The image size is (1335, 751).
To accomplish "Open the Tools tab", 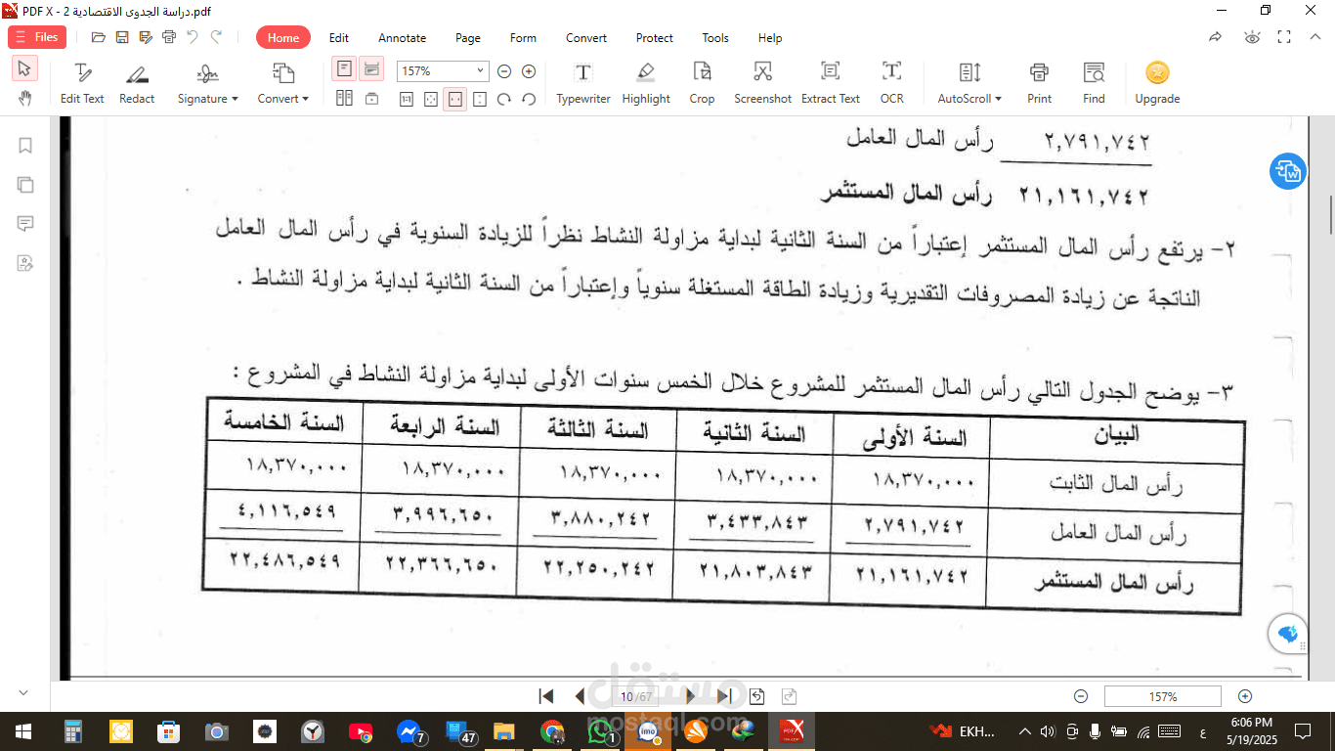I will (715, 38).
